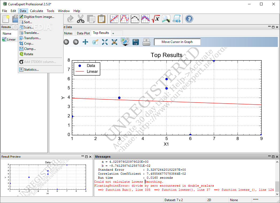The height and width of the screenshot is (203, 280).
Task: Choose Translate... from the Data menu
Action: click(41, 33)
